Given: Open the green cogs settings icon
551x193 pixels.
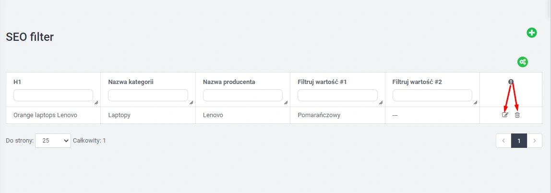Looking at the screenshot, I should tap(522, 62).
